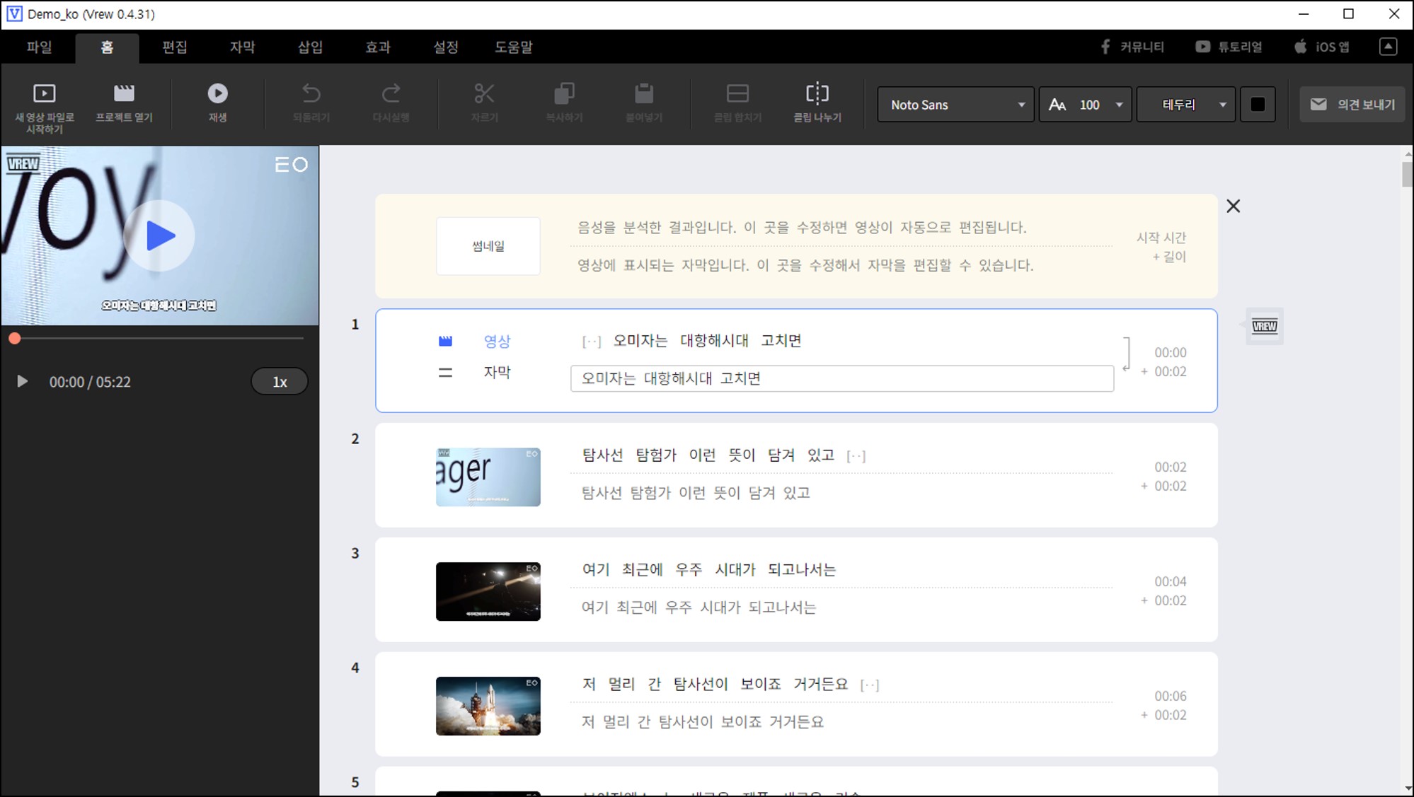1414x797 pixels.
Task: Click the VREW watermark icon beside clip 1
Action: tap(1265, 326)
